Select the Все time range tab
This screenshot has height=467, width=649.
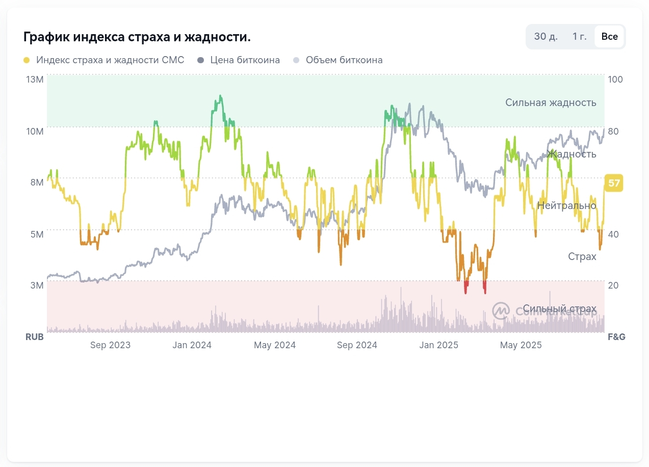coord(609,37)
